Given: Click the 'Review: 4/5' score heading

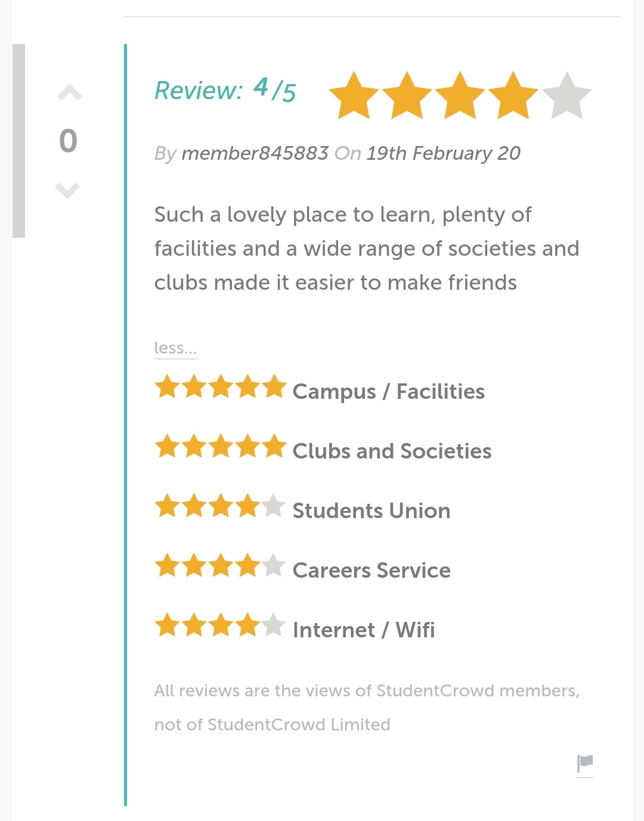Looking at the screenshot, I should pos(225,91).
